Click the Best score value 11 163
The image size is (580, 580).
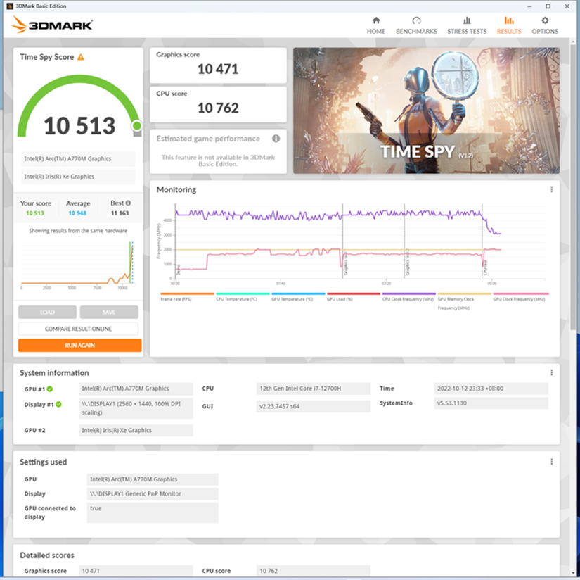pos(120,213)
